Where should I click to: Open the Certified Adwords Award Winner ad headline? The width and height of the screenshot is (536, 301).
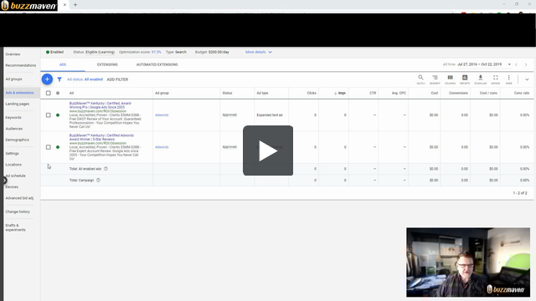[x=101, y=137]
